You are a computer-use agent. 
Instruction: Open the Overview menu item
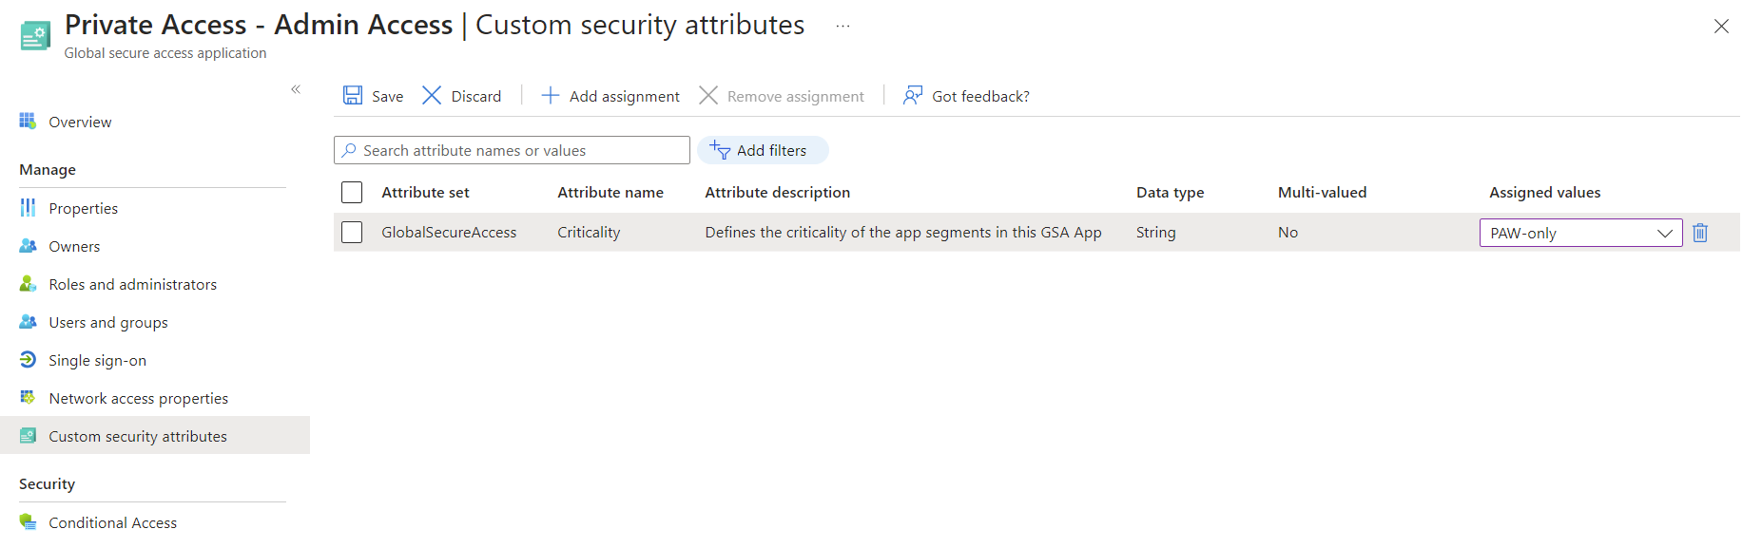tap(80, 122)
